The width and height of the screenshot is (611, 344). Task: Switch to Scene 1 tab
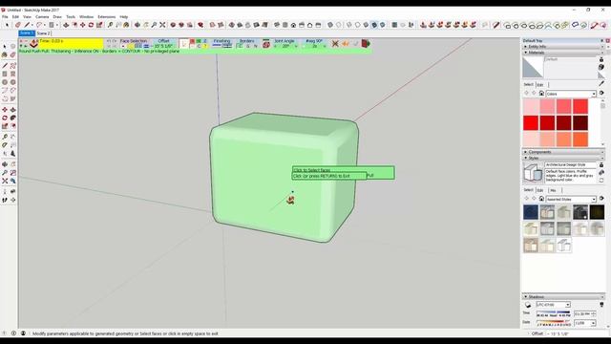(27, 33)
